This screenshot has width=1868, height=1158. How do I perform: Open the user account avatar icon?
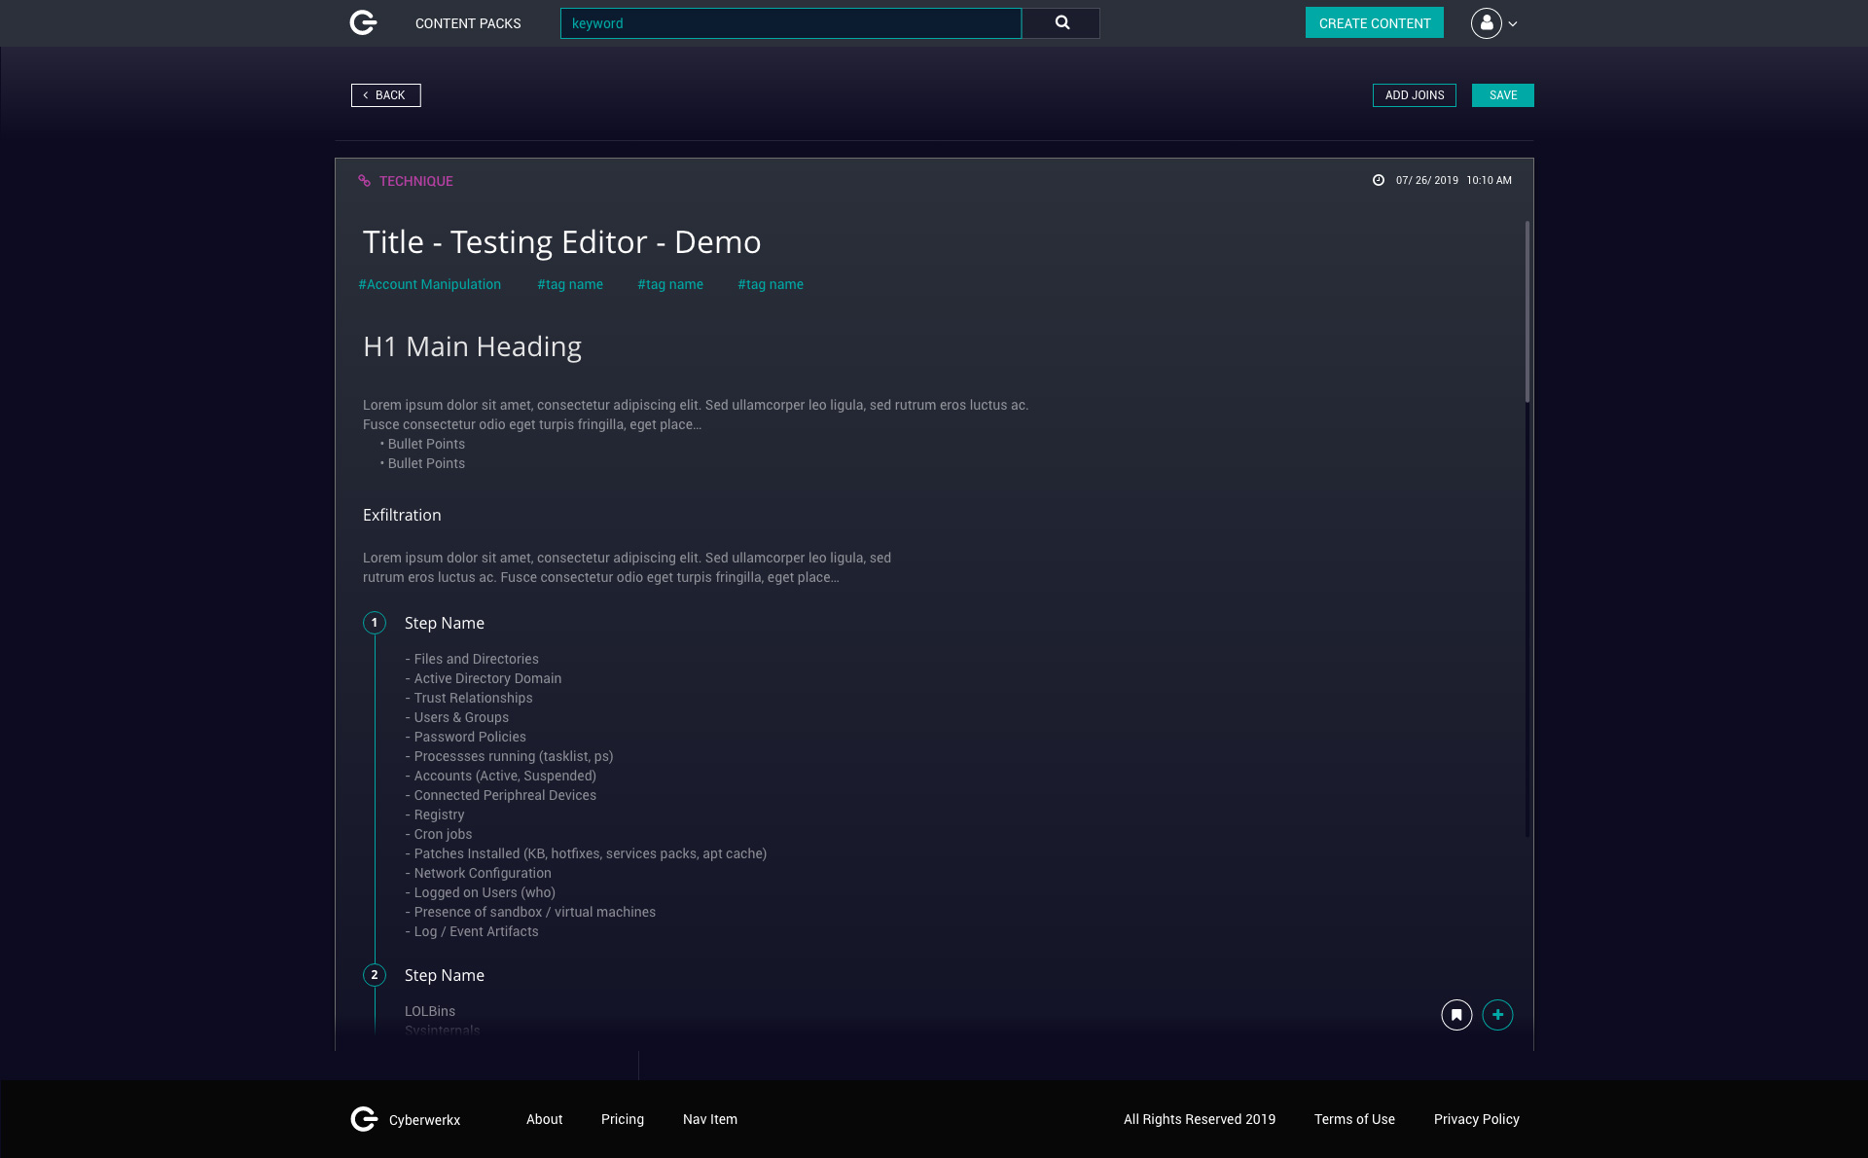1486,22
